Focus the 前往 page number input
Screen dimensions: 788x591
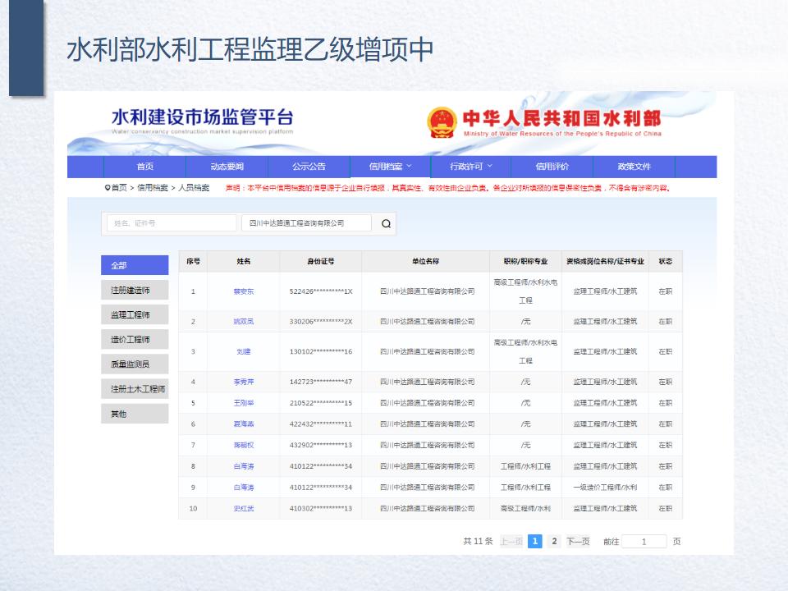(x=644, y=541)
